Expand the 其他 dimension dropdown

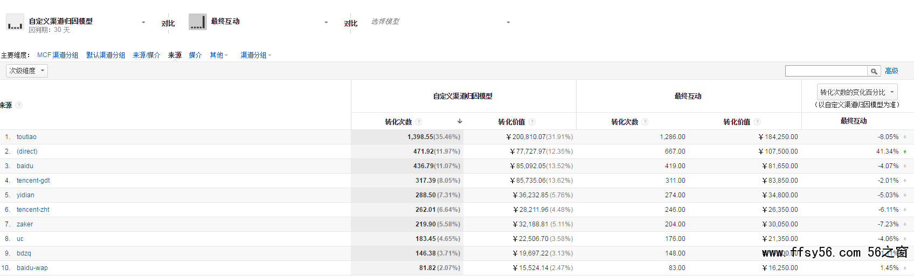click(219, 55)
